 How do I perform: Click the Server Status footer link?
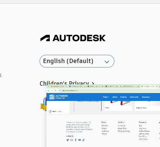click(x=143, y=139)
